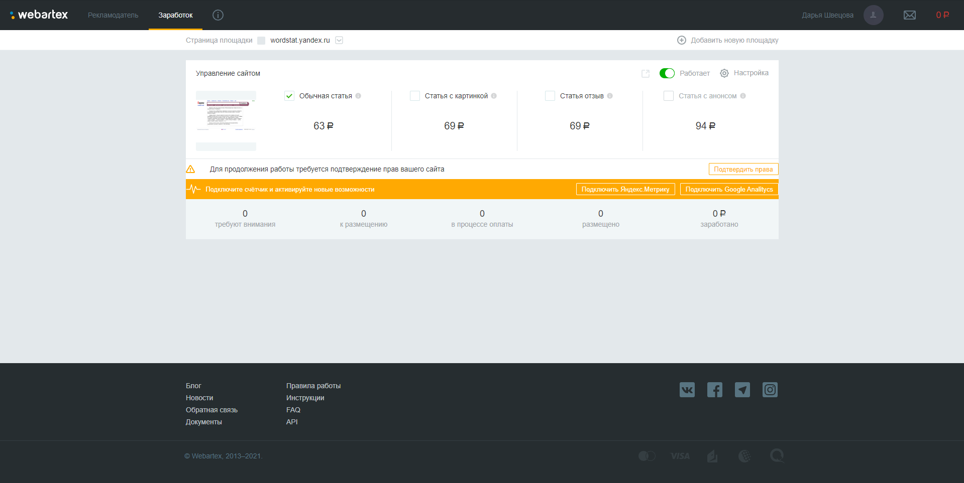Click the QIWI payment icon

pyautogui.click(x=777, y=456)
